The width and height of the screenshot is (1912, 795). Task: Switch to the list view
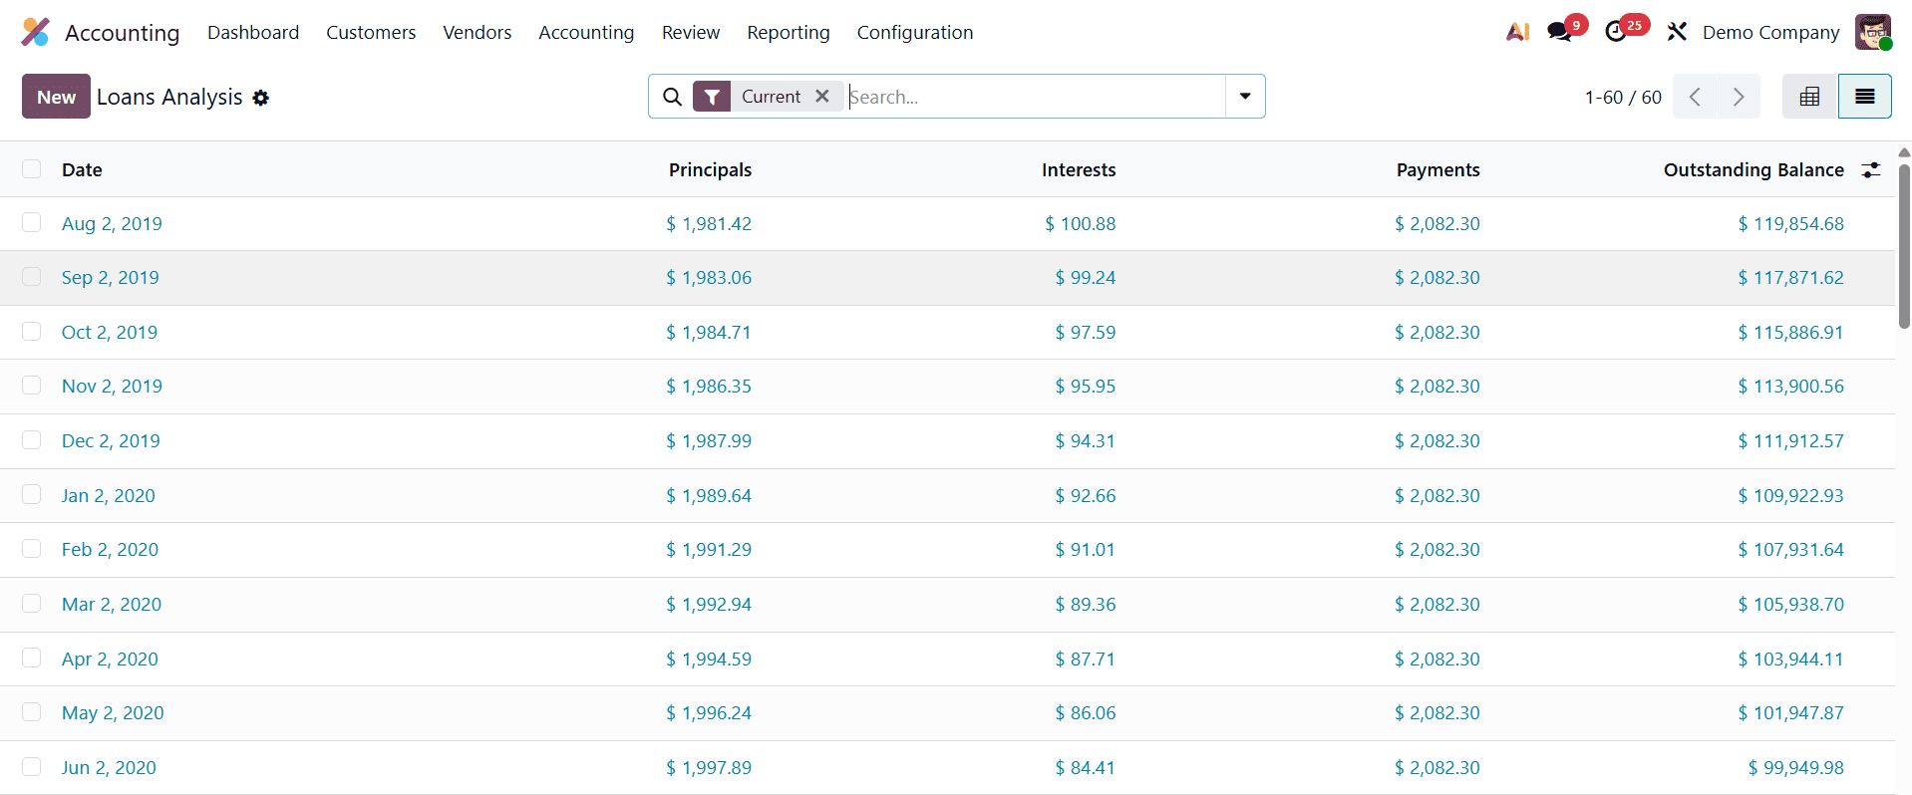(1864, 97)
